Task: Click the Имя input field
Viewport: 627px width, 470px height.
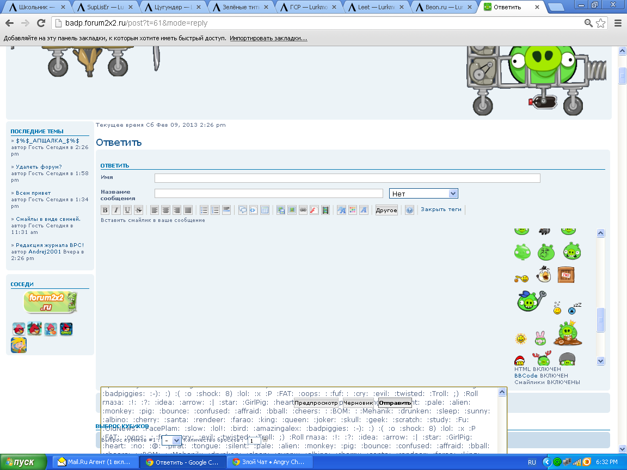Action: (x=347, y=178)
